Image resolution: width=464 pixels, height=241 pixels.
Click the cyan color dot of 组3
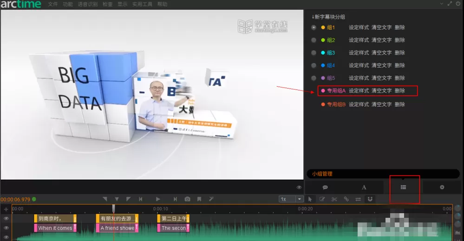(323, 53)
